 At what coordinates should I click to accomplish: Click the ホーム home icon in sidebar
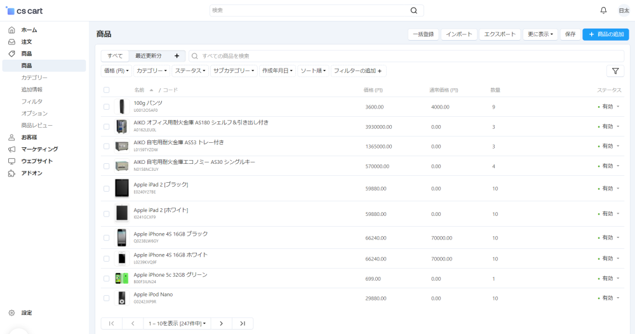coord(11,30)
